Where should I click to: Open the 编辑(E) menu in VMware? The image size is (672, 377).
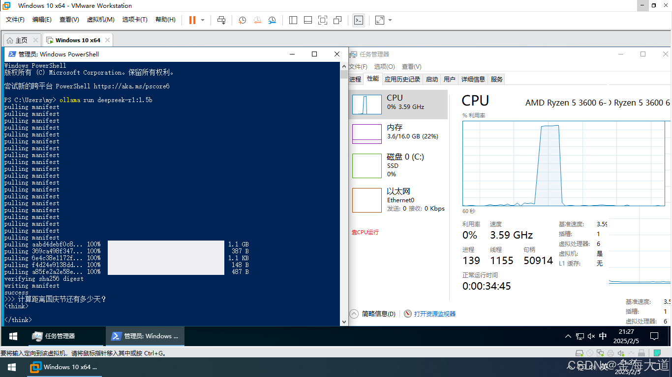click(42, 20)
